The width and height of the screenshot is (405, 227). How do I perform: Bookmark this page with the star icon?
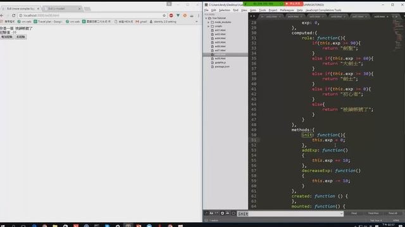pyautogui.click(x=164, y=15)
